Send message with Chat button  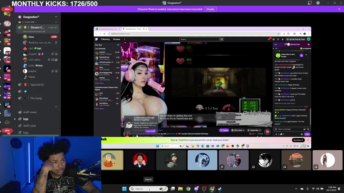pos(307,134)
